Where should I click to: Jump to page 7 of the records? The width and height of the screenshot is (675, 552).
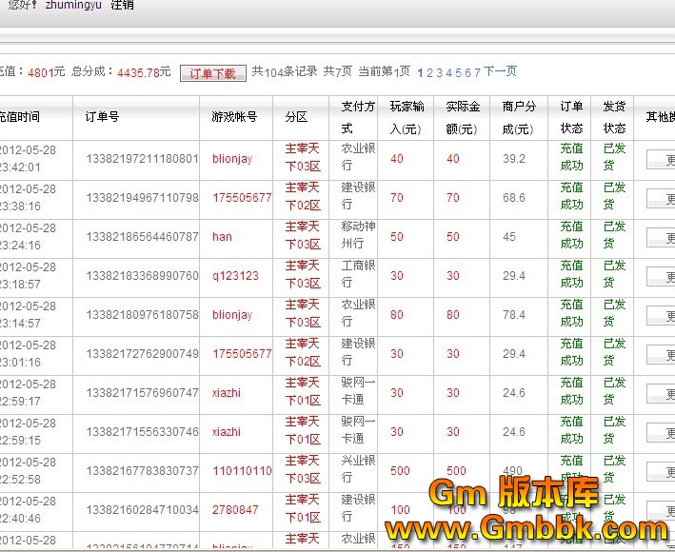click(476, 71)
